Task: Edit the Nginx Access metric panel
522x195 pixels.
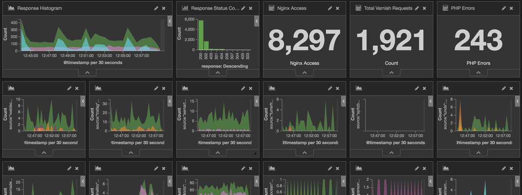Action: click(330, 8)
